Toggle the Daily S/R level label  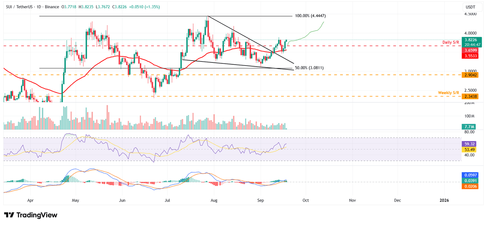tap(451, 42)
